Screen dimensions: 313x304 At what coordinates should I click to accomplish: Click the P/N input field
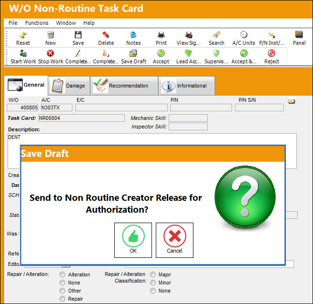(201, 108)
